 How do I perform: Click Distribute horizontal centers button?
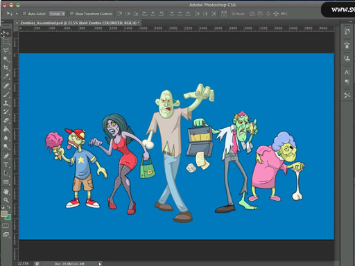[x=205, y=14]
